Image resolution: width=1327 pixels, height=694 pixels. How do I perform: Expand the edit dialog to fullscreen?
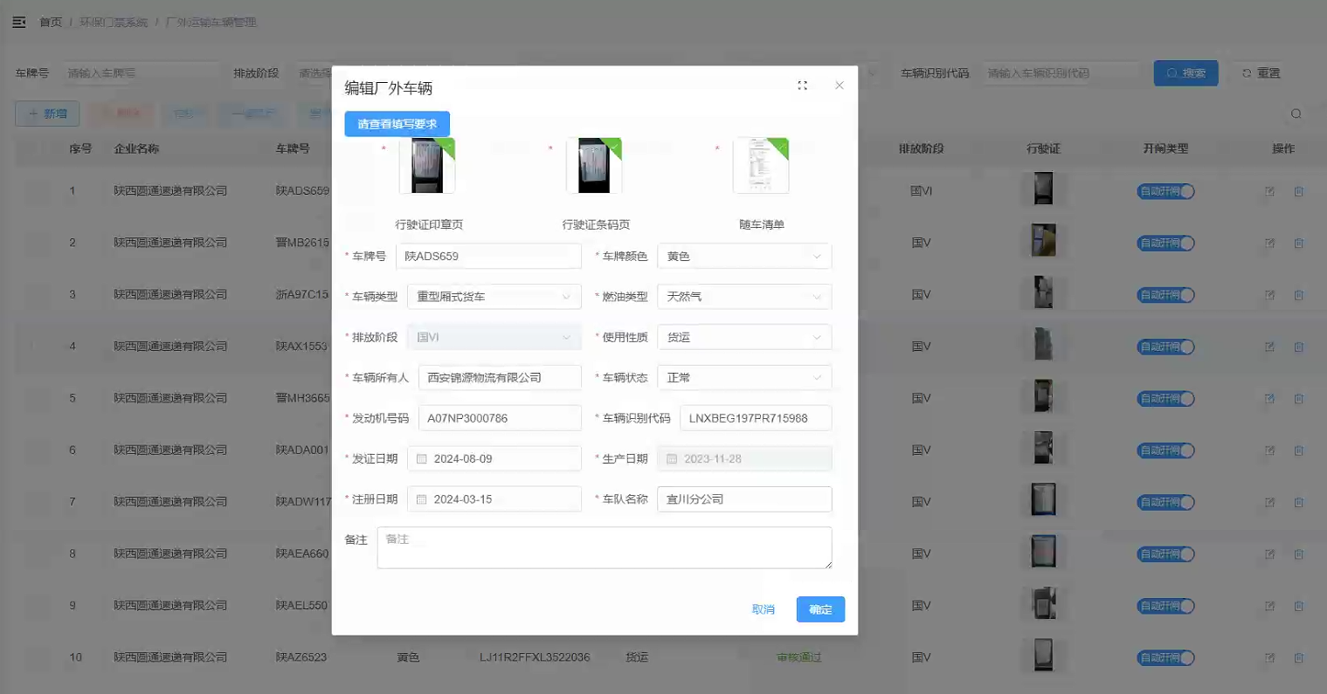(802, 86)
